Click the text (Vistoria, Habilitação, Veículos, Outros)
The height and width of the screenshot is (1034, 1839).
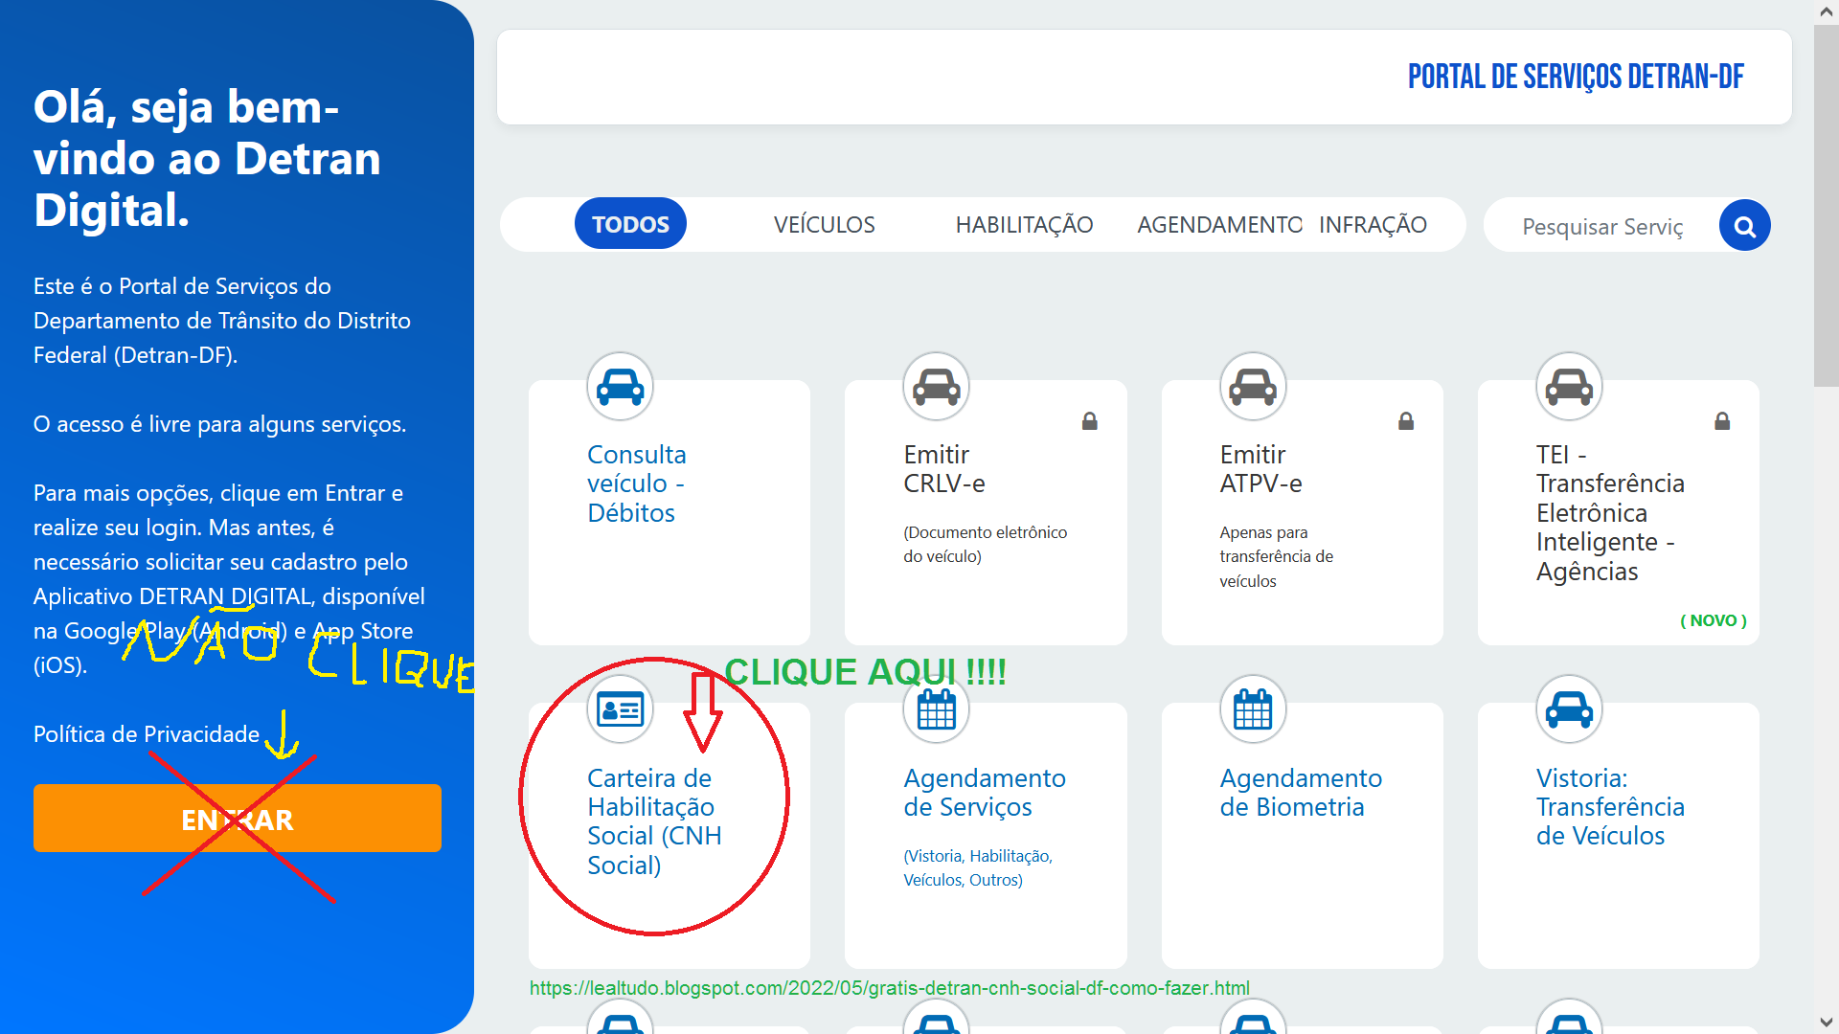click(x=977, y=867)
